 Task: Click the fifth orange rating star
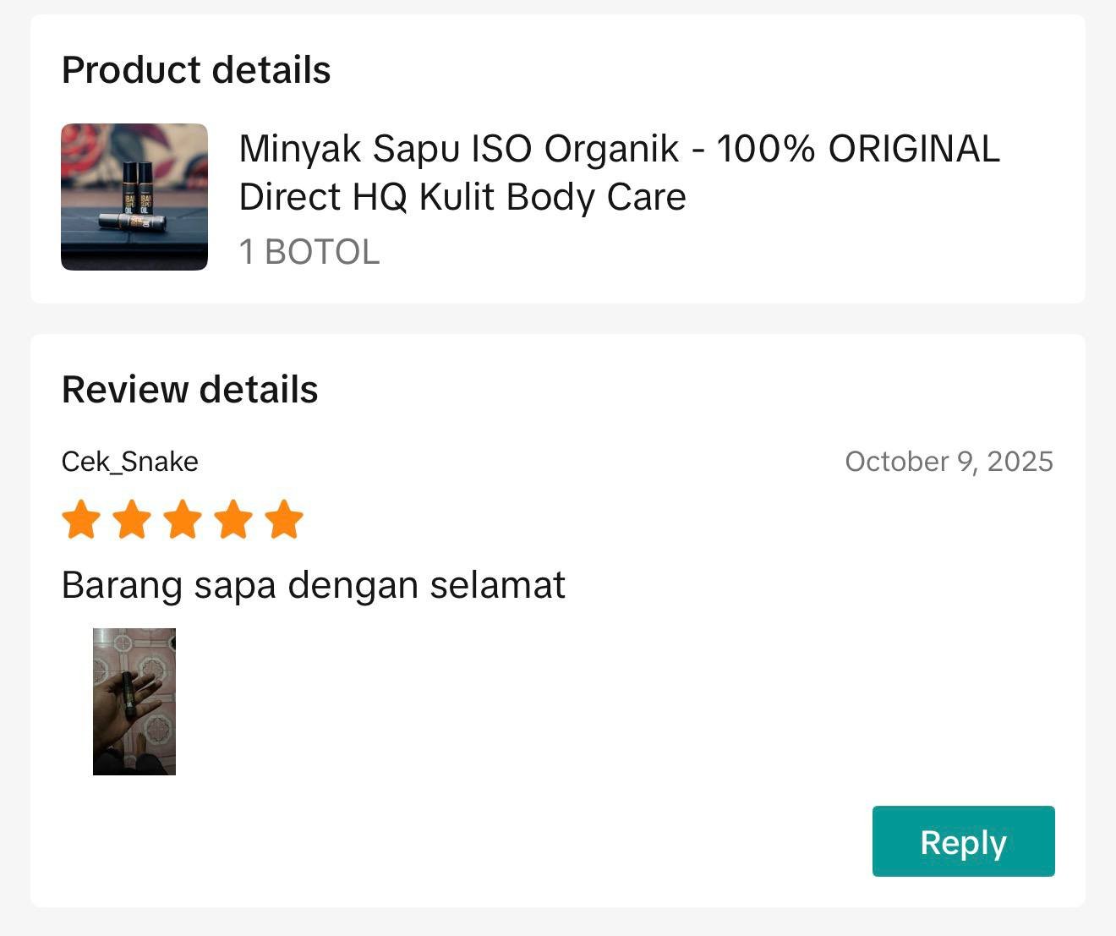pos(284,519)
